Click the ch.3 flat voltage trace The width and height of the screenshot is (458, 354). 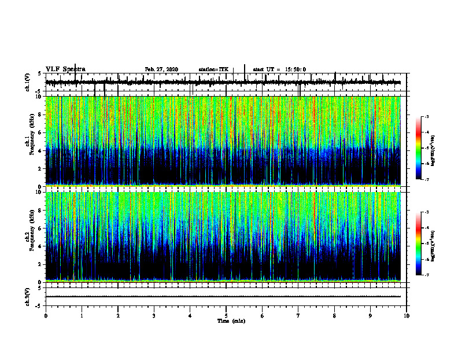(x=223, y=297)
